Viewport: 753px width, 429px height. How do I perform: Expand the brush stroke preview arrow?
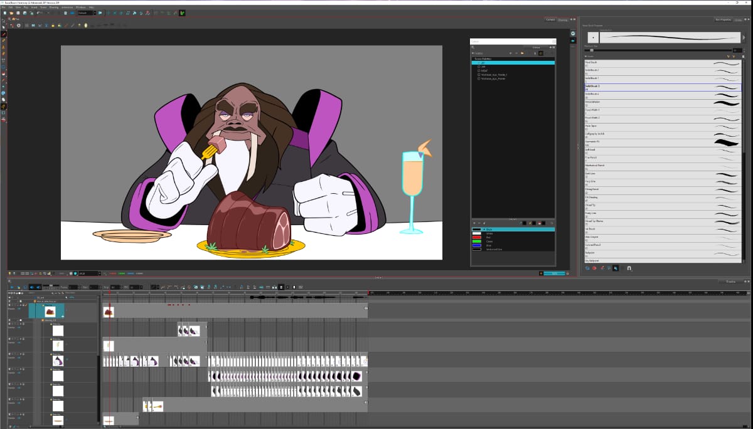coord(745,38)
